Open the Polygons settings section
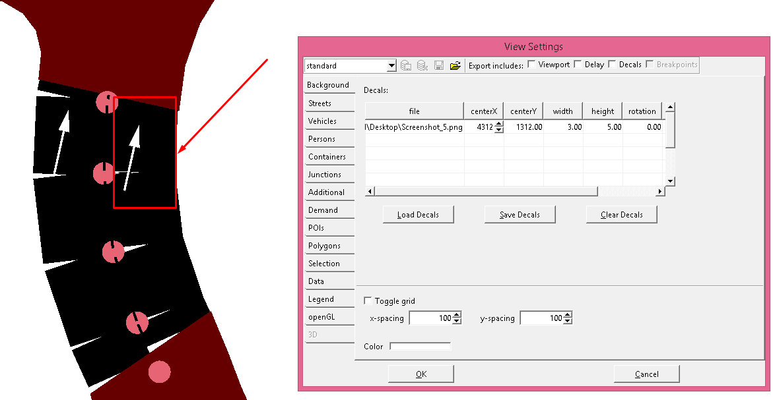 (x=329, y=245)
